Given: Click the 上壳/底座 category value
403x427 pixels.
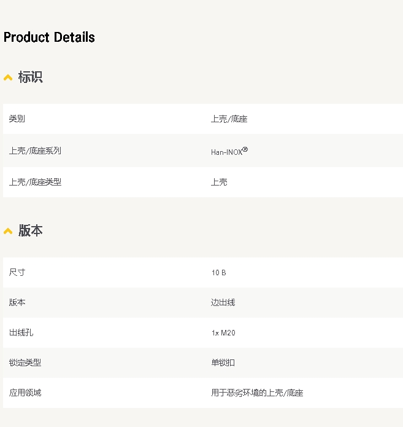Looking at the screenshot, I should click(x=229, y=119).
